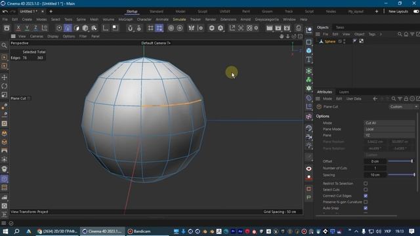
Task: Click the Number of Cuts field
Action: coord(375,168)
